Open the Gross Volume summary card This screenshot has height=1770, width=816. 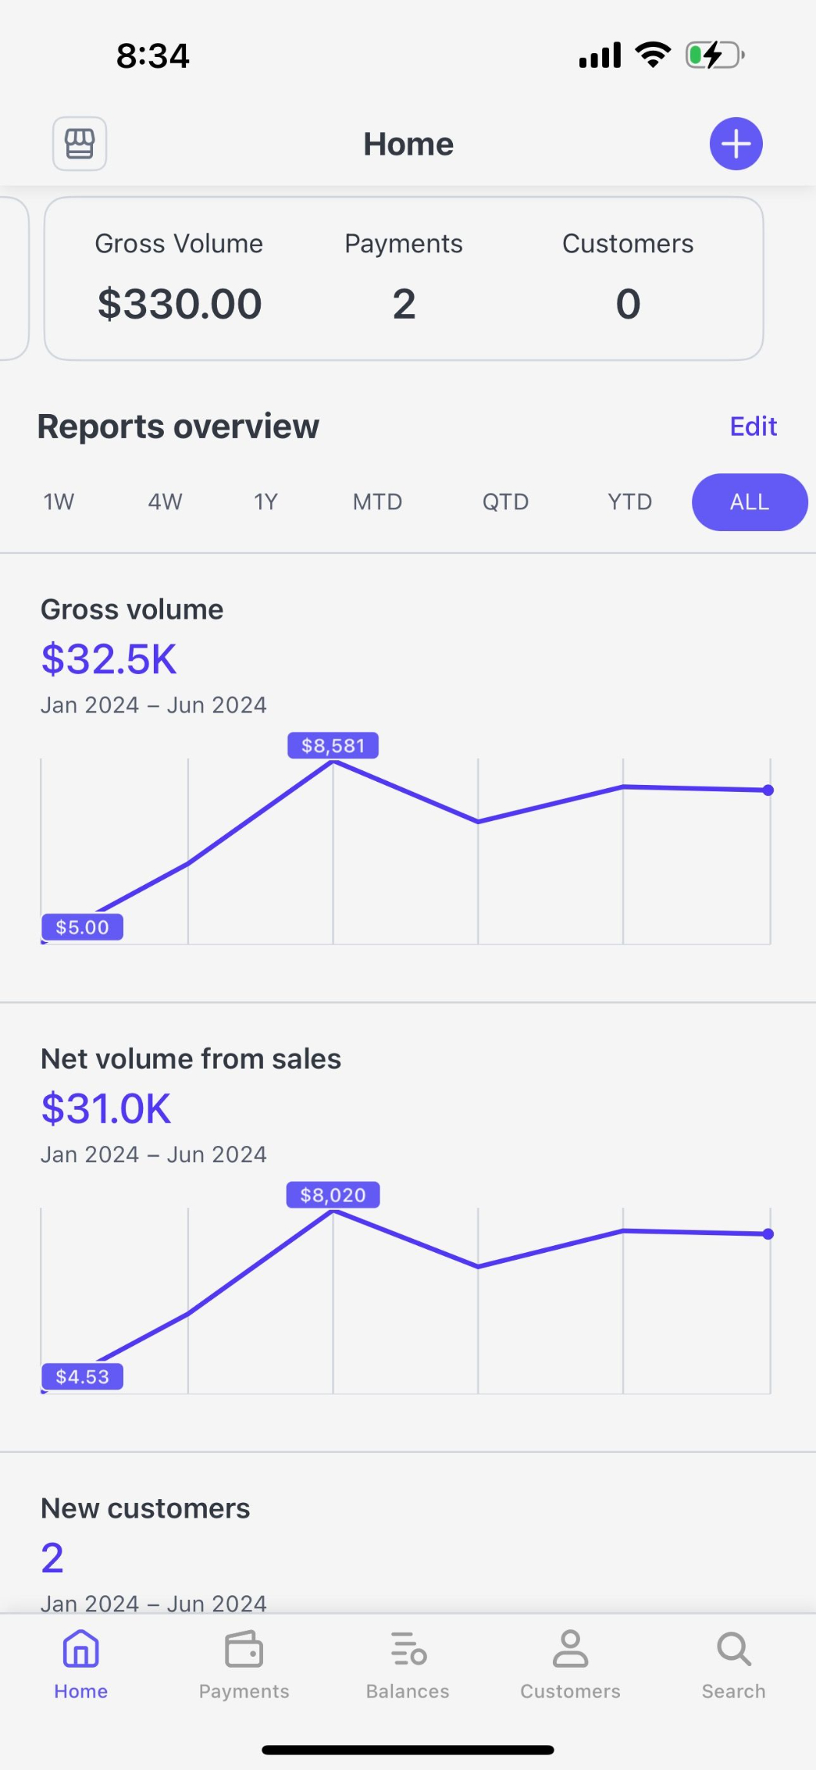(x=179, y=279)
